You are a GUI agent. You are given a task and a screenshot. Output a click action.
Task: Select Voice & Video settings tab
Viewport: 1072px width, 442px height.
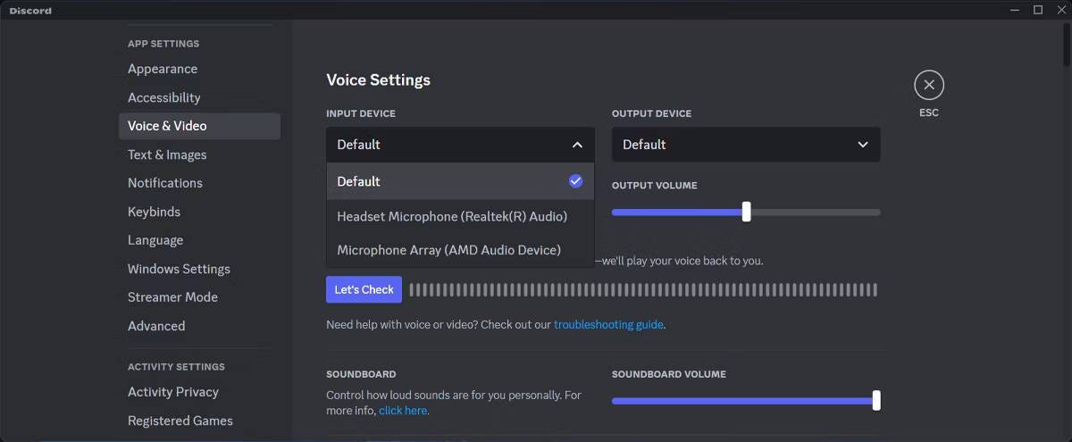pos(199,126)
